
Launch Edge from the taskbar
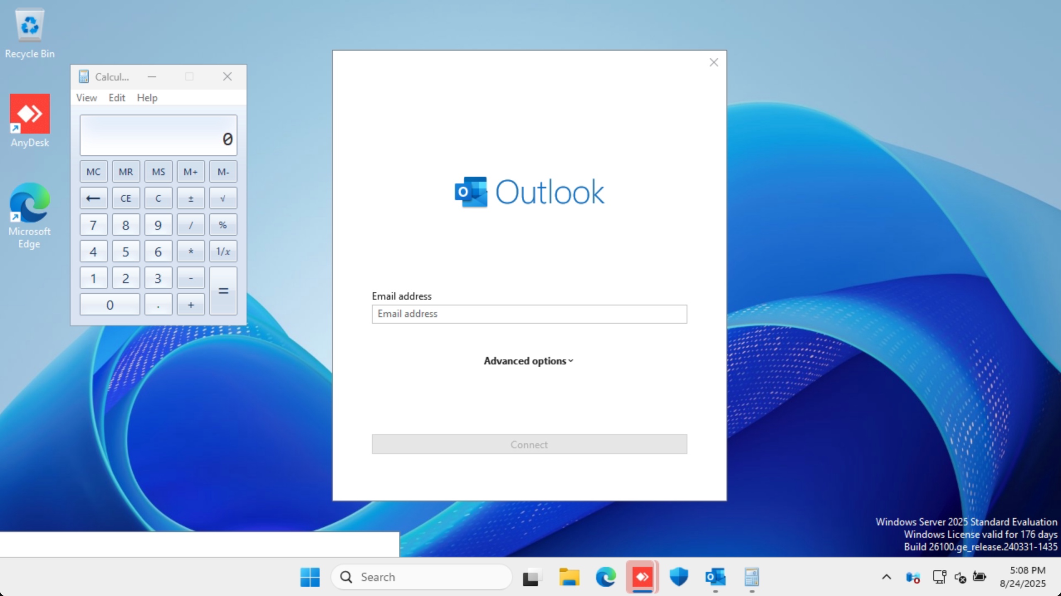tap(606, 577)
